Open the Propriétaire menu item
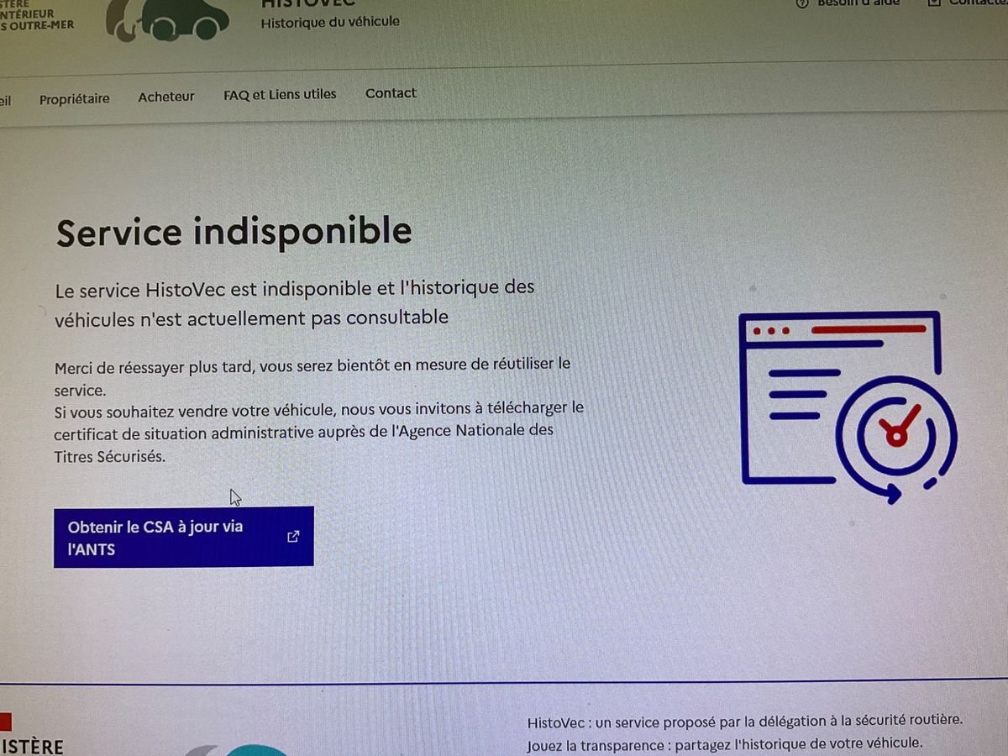 point(74,99)
